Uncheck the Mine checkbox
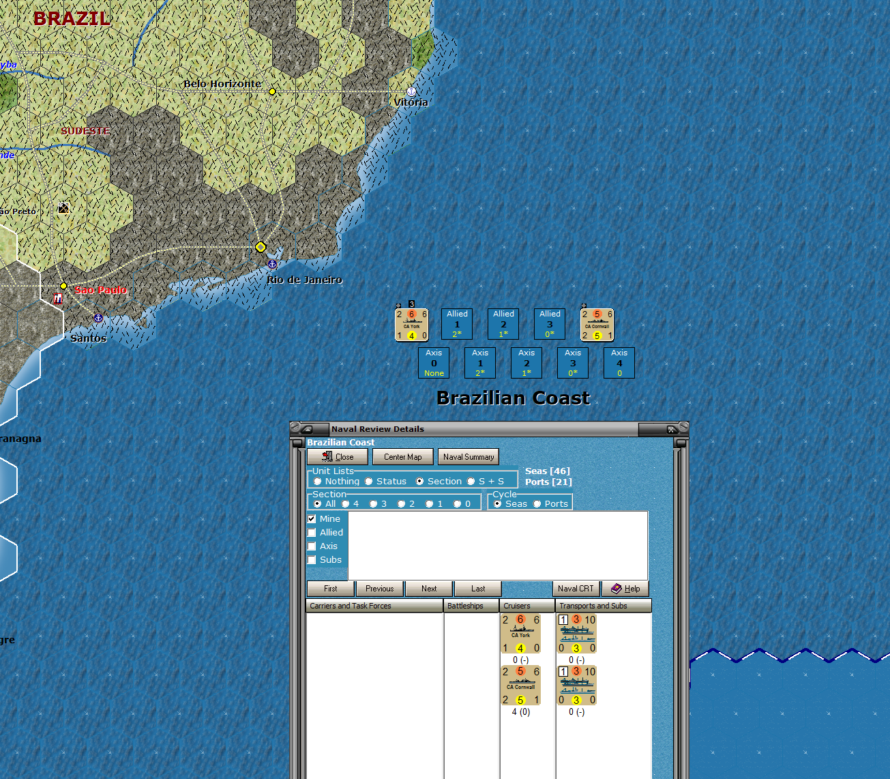Screen dimensions: 890x779 tap(312, 518)
